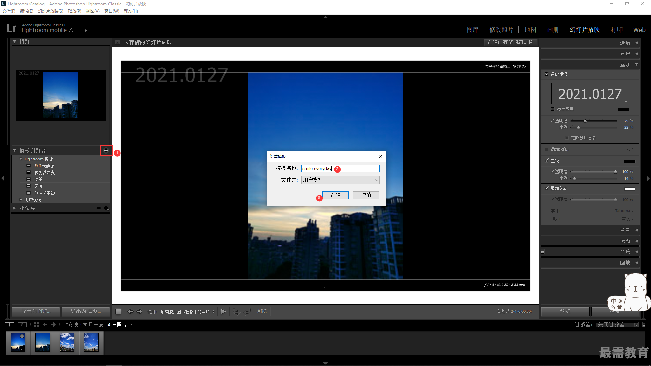This screenshot has width=651, height=366.
Task: Select 简单 template
Action: click(38, 179)
